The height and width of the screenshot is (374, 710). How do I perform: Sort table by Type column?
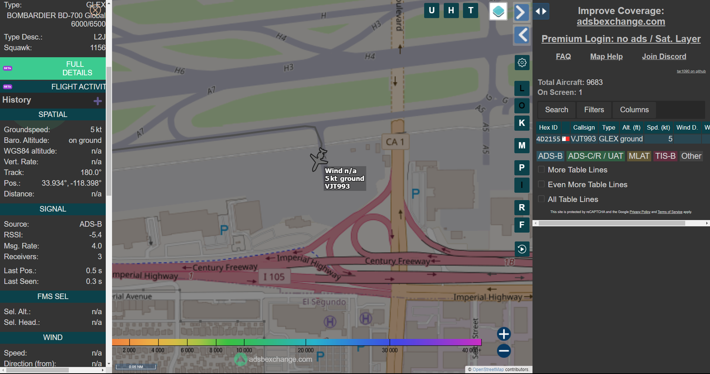pos(608,127)
